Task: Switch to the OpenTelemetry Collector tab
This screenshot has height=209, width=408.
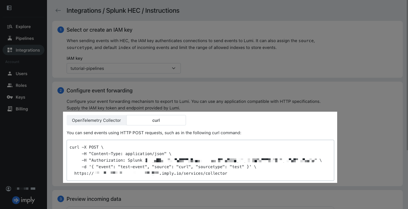Action: point(96,120)
